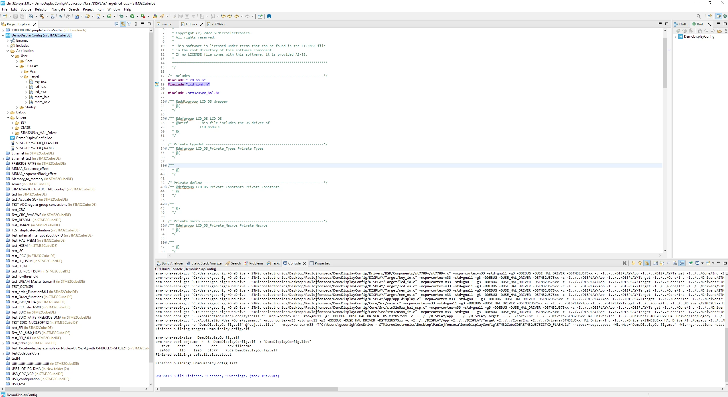Select DemoDisplayConfig.ioc file
Viewport: 728px width, 397px height.
click(x=34, y=138)
